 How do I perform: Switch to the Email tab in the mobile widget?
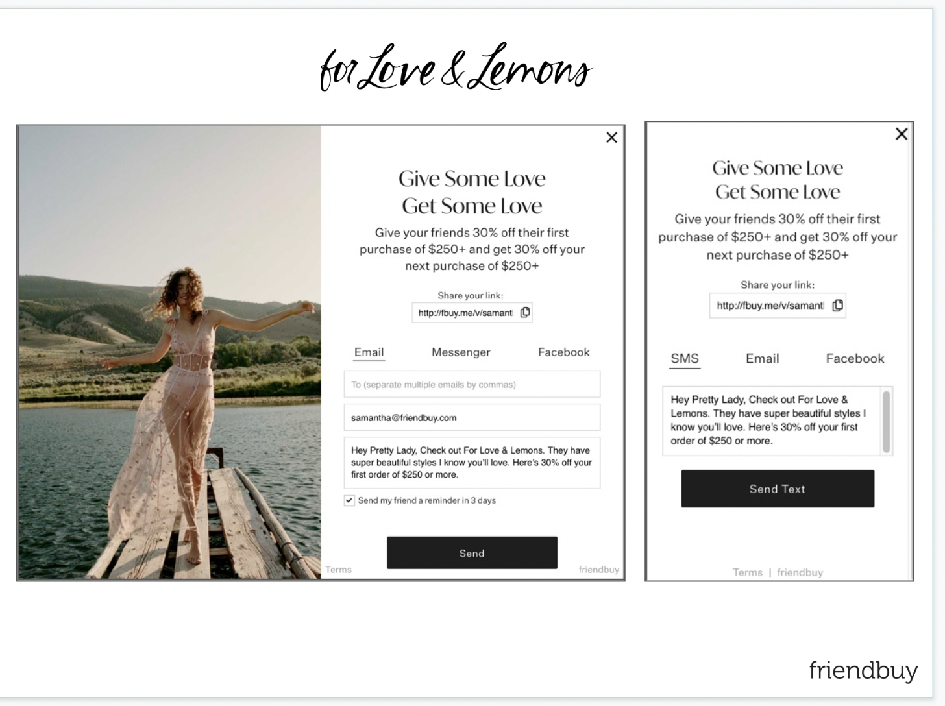762,359
